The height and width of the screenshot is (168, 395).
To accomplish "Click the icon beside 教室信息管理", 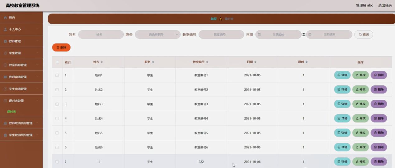I will click(x=5, y=65).
